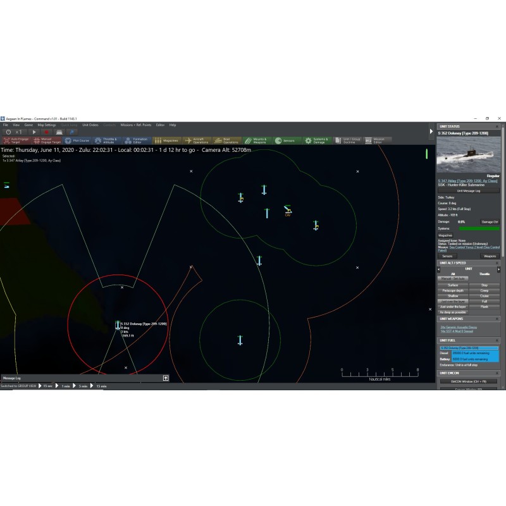Open Throttle & Altitude toolbar button
Screen dimensions: 506x506
[106, 140]
